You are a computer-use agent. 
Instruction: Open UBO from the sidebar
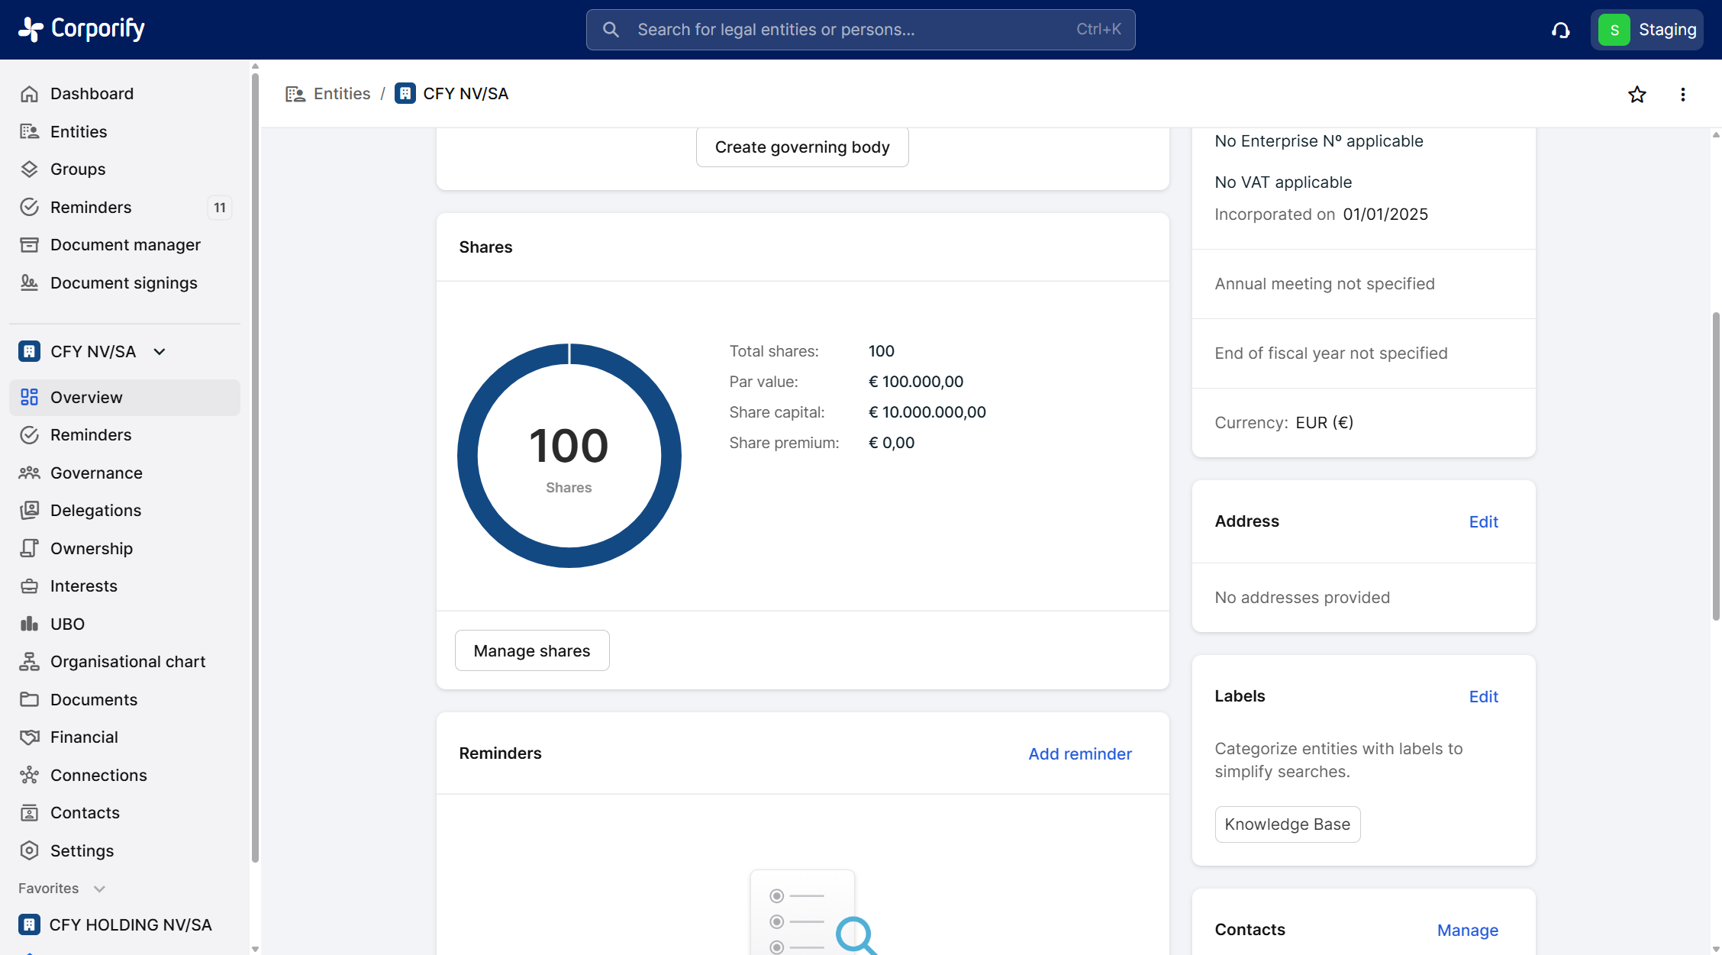point(67,624)
